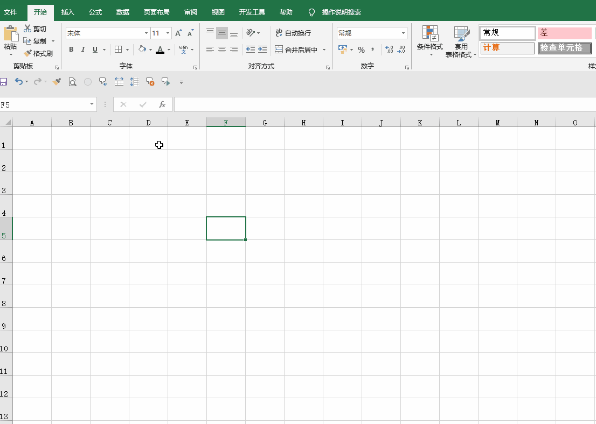Open 条件格式 conditional formatting
This screenshot has height=424, width=596.
[430, 41]
